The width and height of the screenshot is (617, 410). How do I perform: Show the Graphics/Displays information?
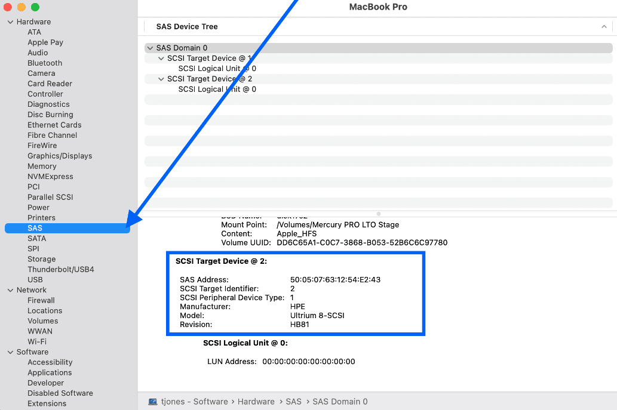click(x=60, y=156)
